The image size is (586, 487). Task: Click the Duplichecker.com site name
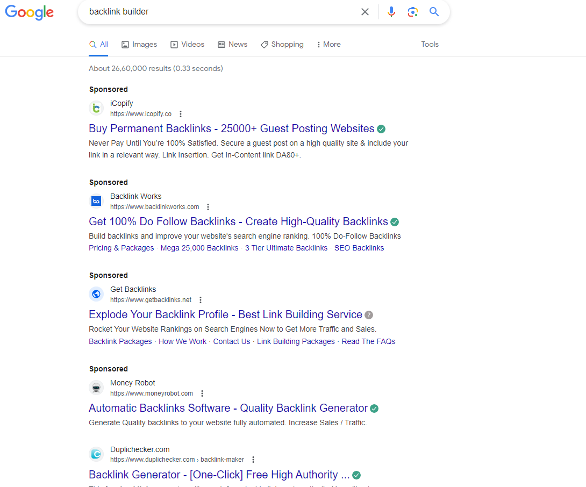pyautogui.click(x=140, y=449)
